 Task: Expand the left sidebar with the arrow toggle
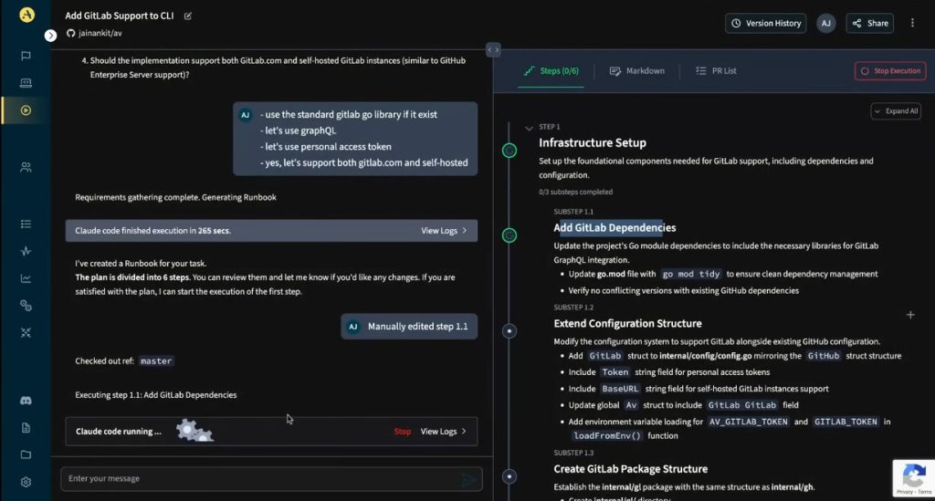(50, 36)
